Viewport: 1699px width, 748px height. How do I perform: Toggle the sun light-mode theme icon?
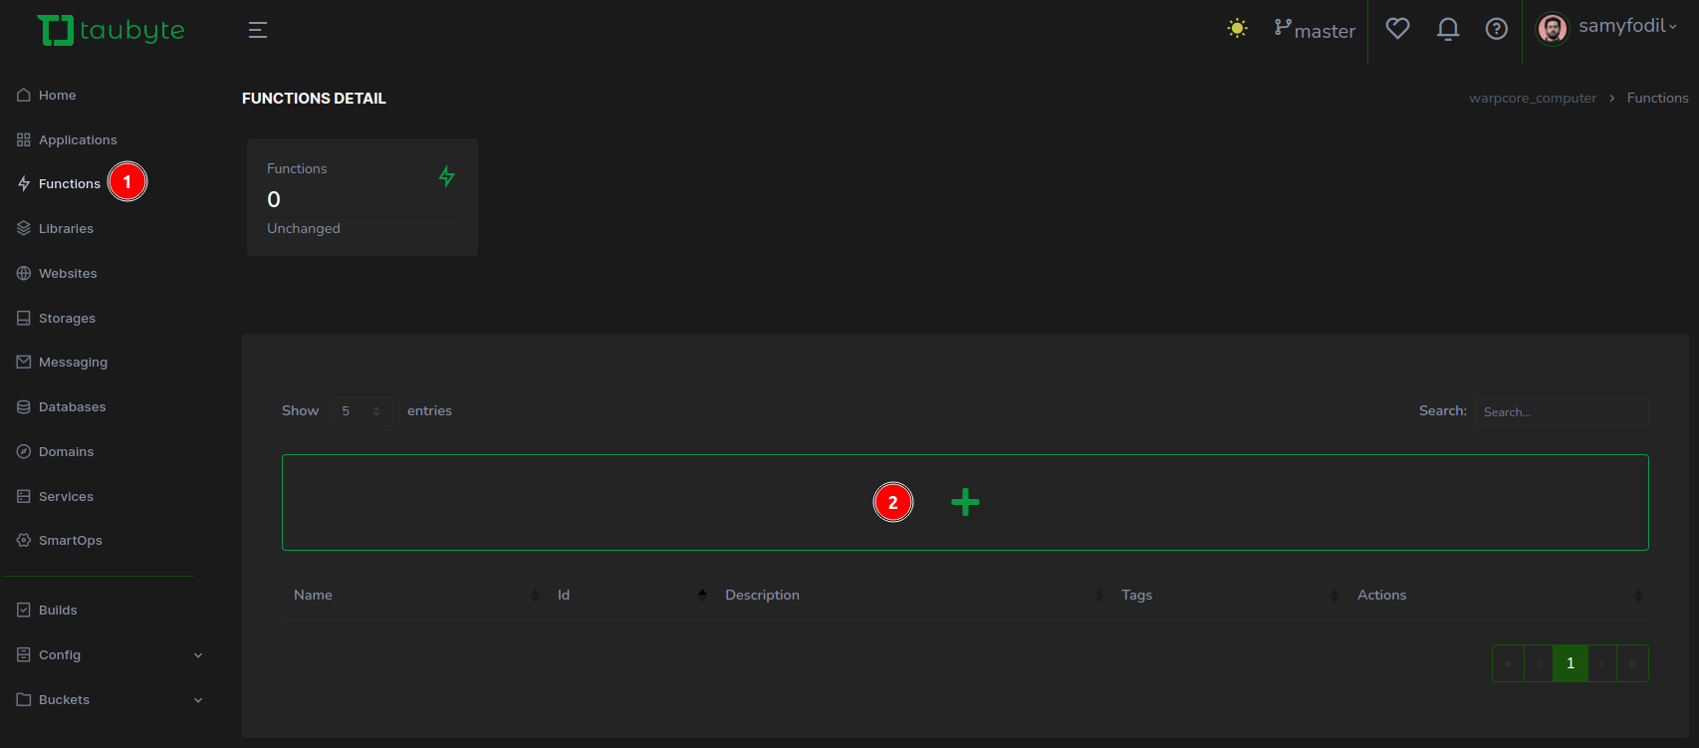coord(1237,29)
